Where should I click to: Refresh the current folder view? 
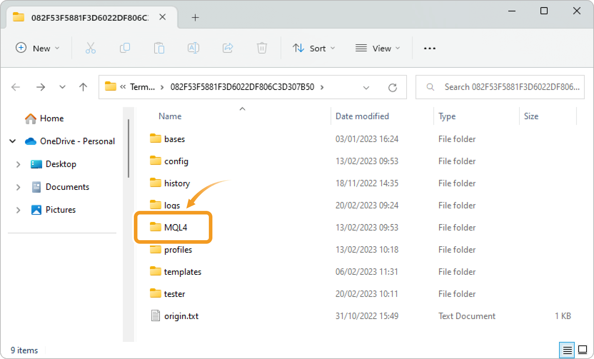pos(392,87)
